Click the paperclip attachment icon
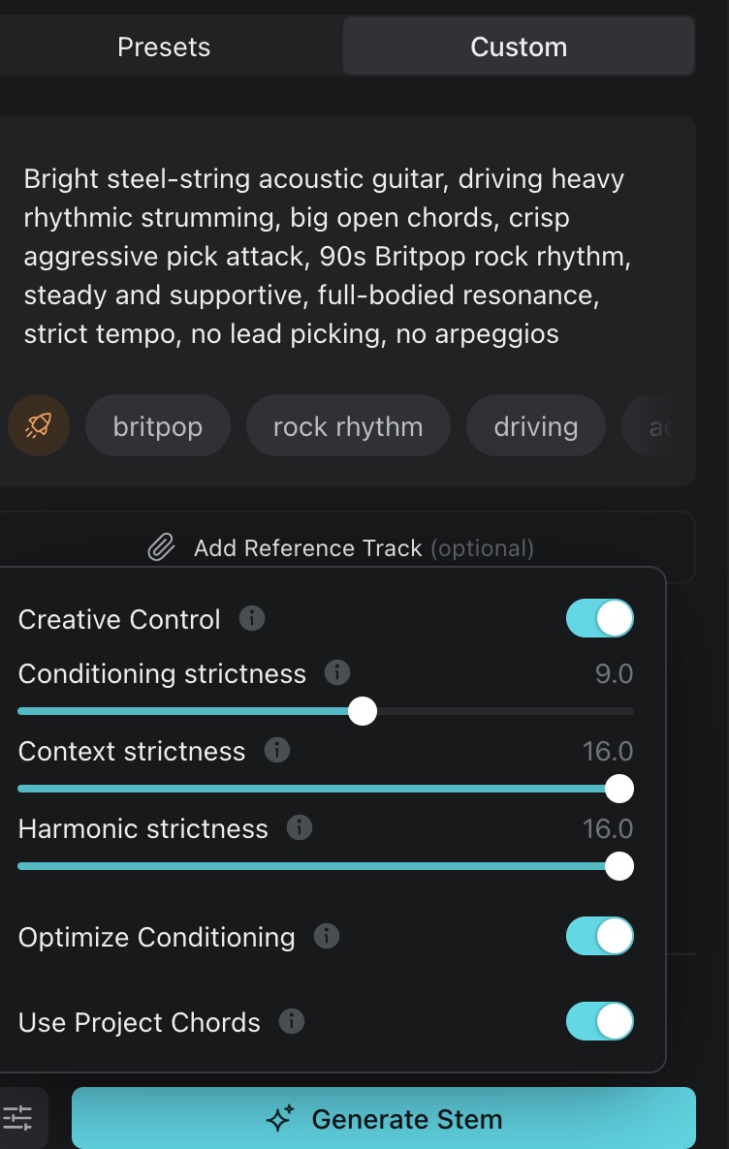The width and height of the screenshot is (729, 1149). (x=161, y=548)
